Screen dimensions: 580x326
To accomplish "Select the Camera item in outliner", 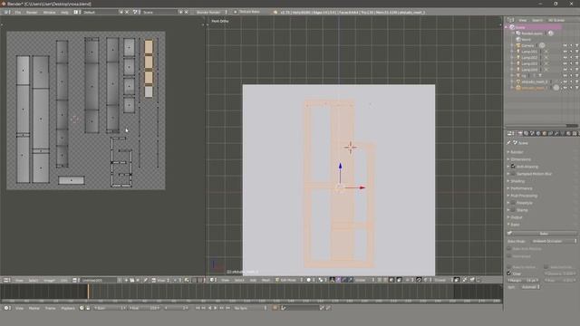I will click(x=527, y=45).
